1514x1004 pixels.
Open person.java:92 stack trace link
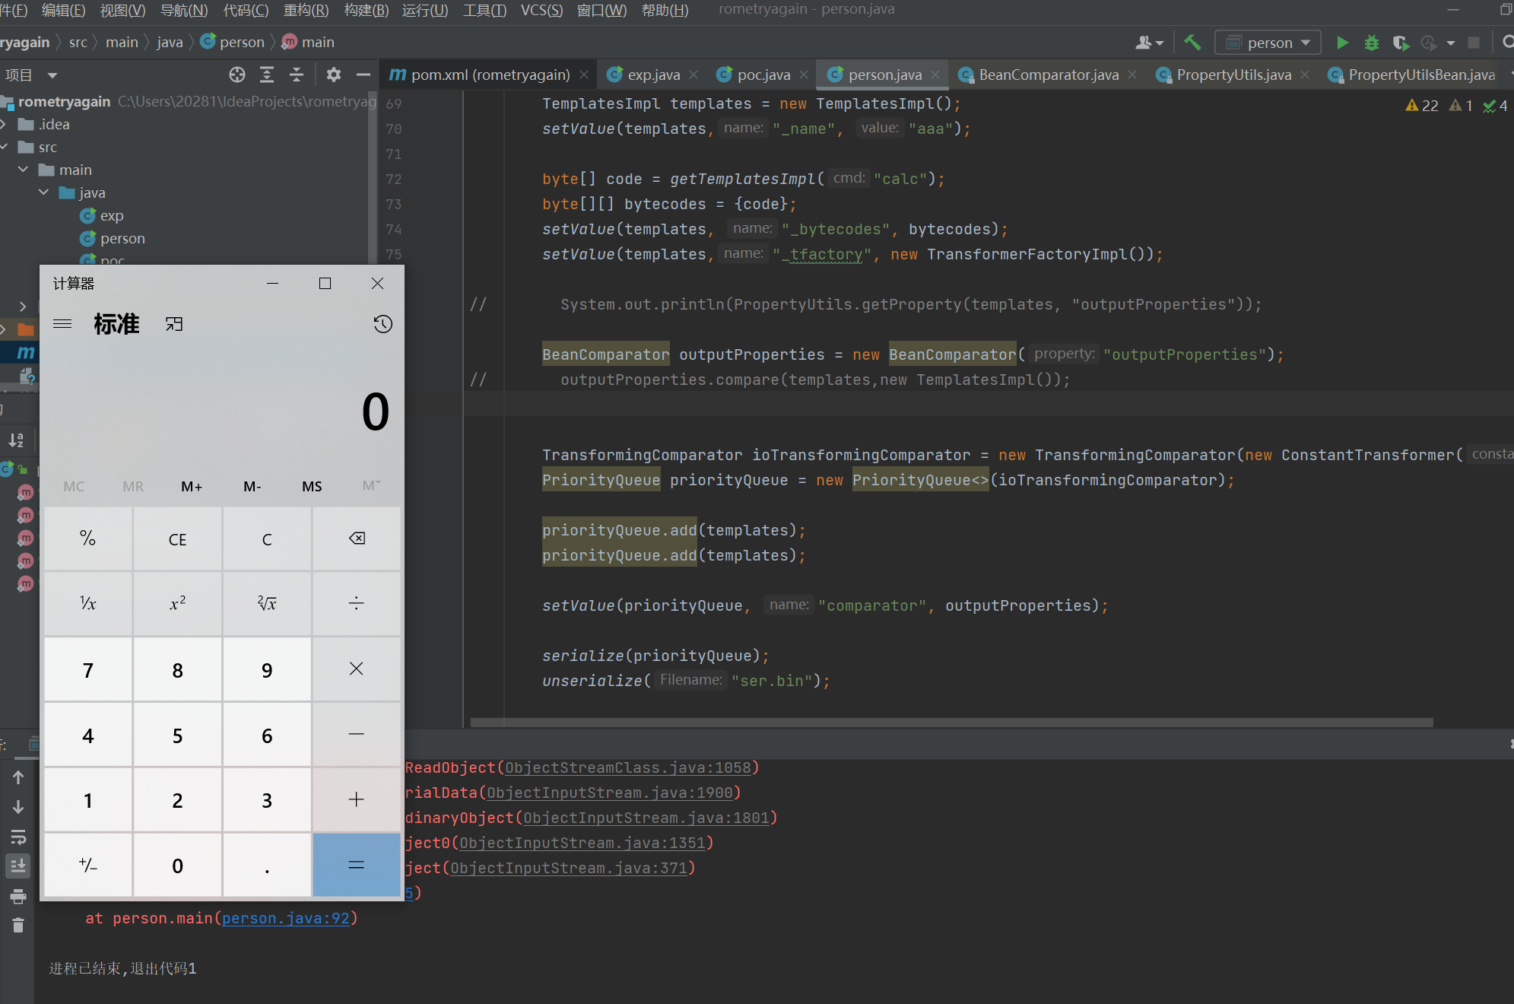click(285, 918)
